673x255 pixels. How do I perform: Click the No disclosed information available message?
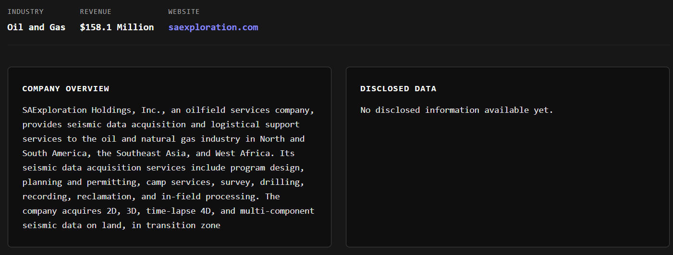[456, 110]
